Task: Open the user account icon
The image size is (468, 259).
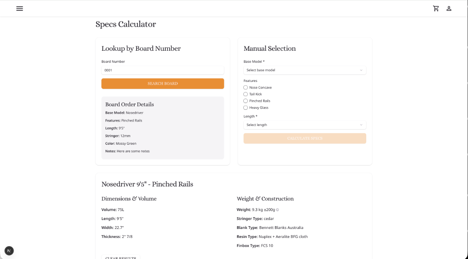Action: pos(448,8)
